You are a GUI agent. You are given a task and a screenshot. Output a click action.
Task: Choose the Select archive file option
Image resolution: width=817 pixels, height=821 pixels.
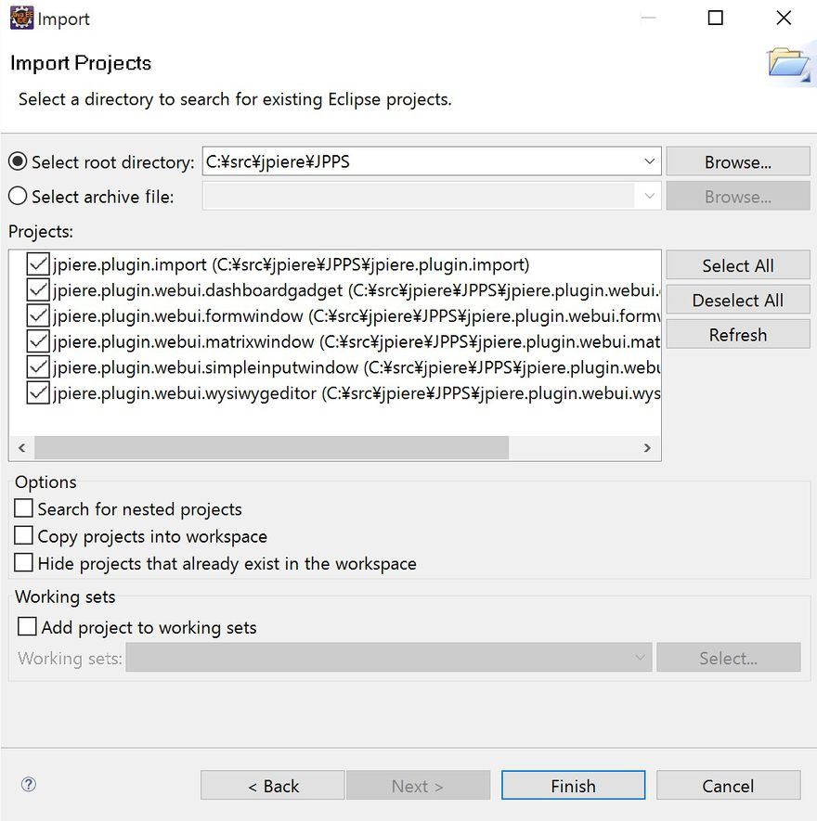click(18, 197)
